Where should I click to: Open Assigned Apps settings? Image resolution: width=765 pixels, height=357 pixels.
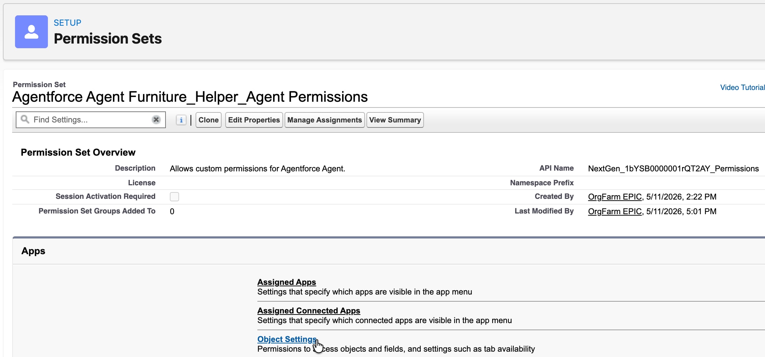pos(287,282)
